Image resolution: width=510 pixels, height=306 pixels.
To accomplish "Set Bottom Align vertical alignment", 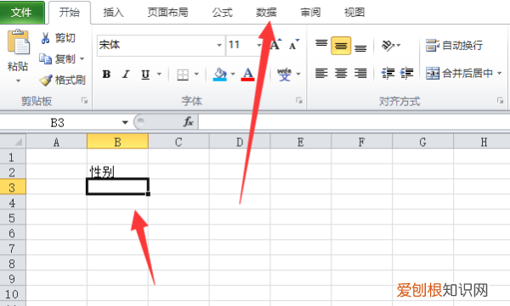I will tap(360, 47).
